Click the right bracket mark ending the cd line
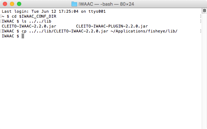This screenshot has width=207, height=129. (201, 16)
